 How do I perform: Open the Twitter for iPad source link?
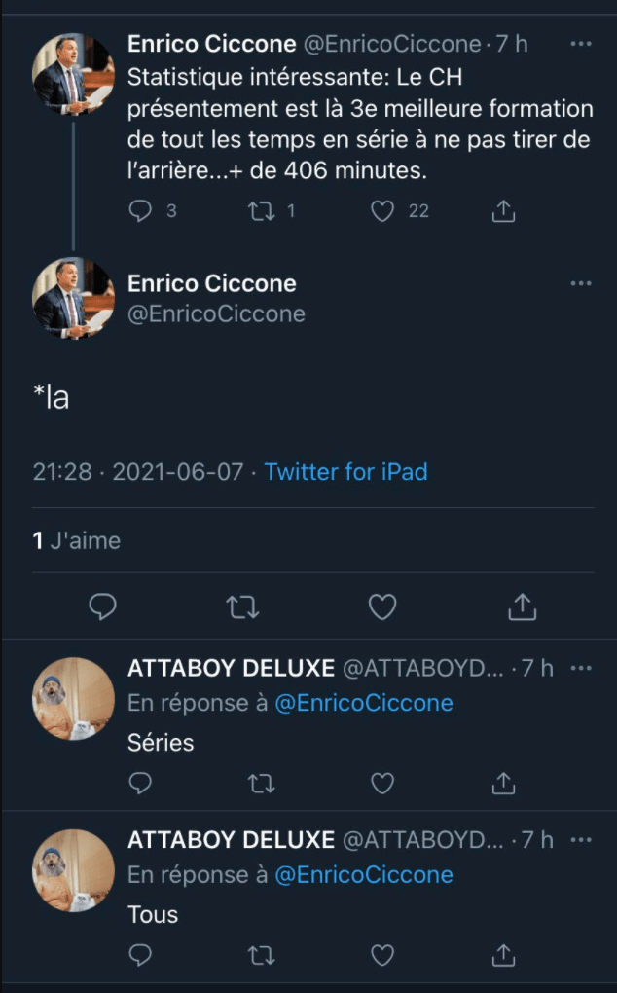[346, 472]
